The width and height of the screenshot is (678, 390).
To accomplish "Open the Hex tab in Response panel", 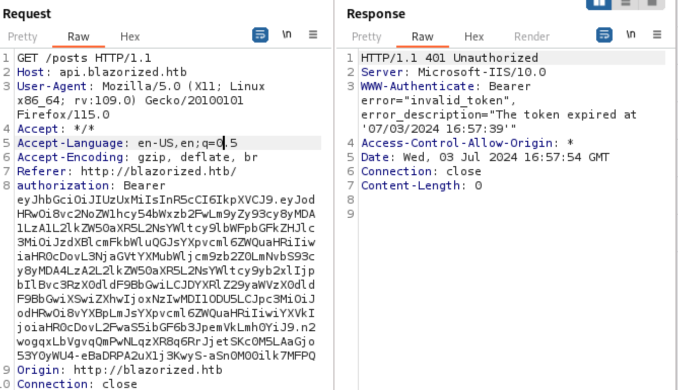I will click(474, 37).
